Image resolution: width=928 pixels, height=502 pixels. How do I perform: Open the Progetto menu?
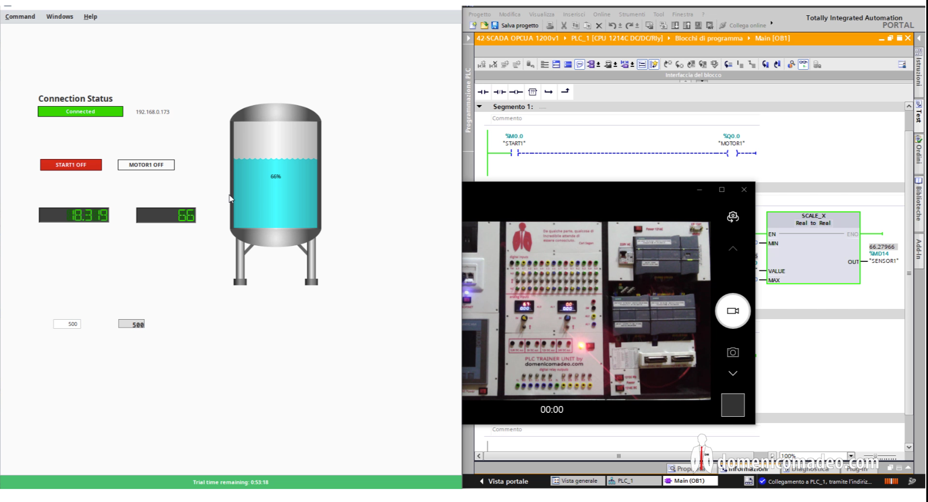tap(479, 14)
